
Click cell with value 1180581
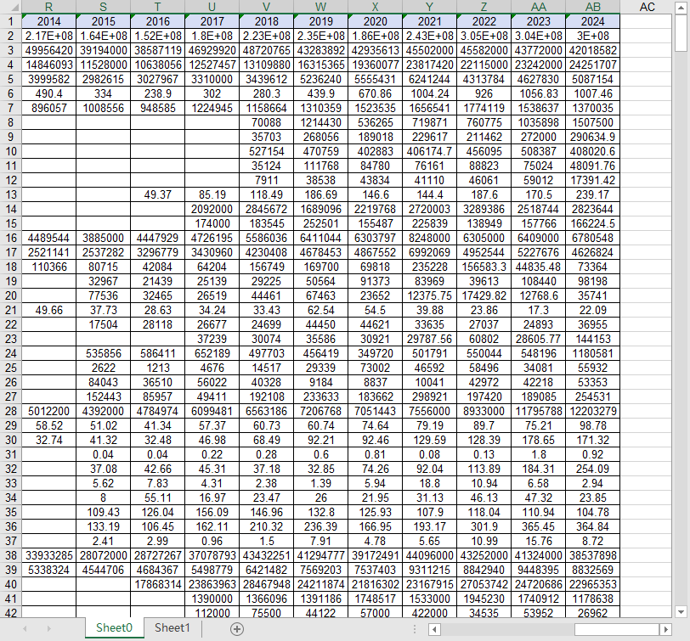click(593, 353)
